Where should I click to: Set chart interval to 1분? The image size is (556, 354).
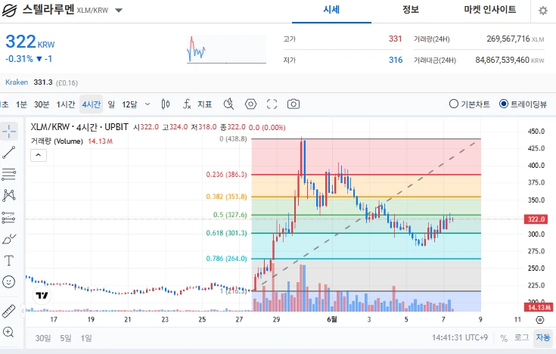21,104
